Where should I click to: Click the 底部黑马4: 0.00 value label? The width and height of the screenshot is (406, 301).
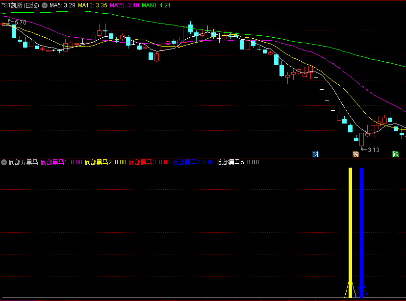click(194, 162)
